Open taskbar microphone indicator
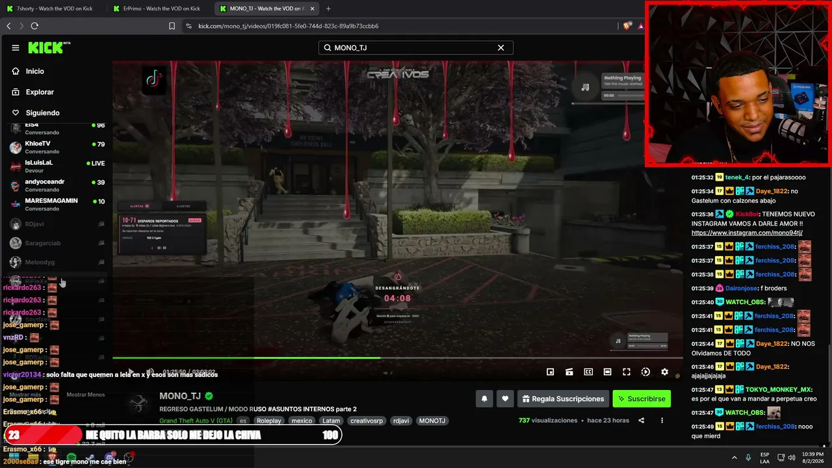 (748, 458)
